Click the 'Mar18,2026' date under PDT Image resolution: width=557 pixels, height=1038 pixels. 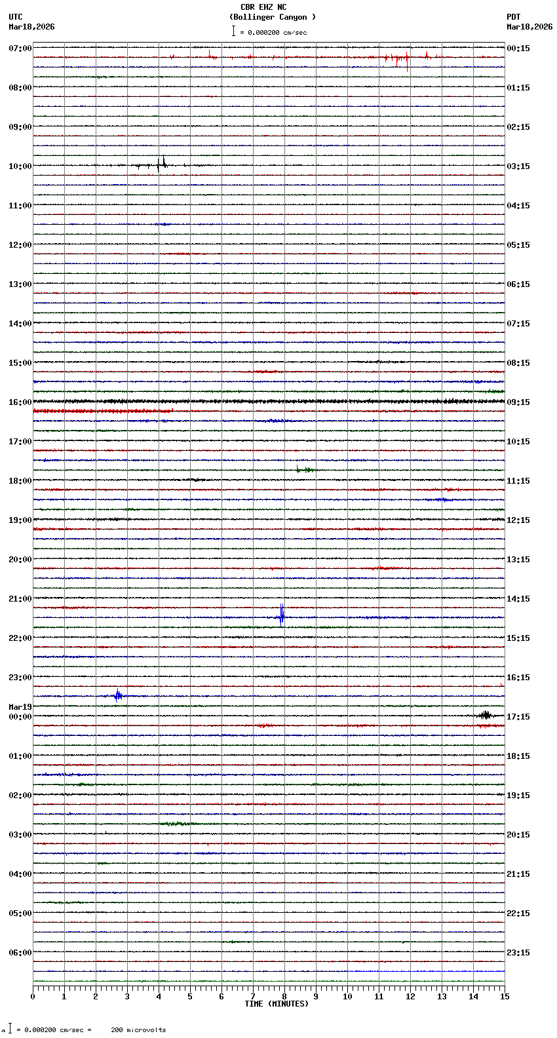click(x=529, y=27)
